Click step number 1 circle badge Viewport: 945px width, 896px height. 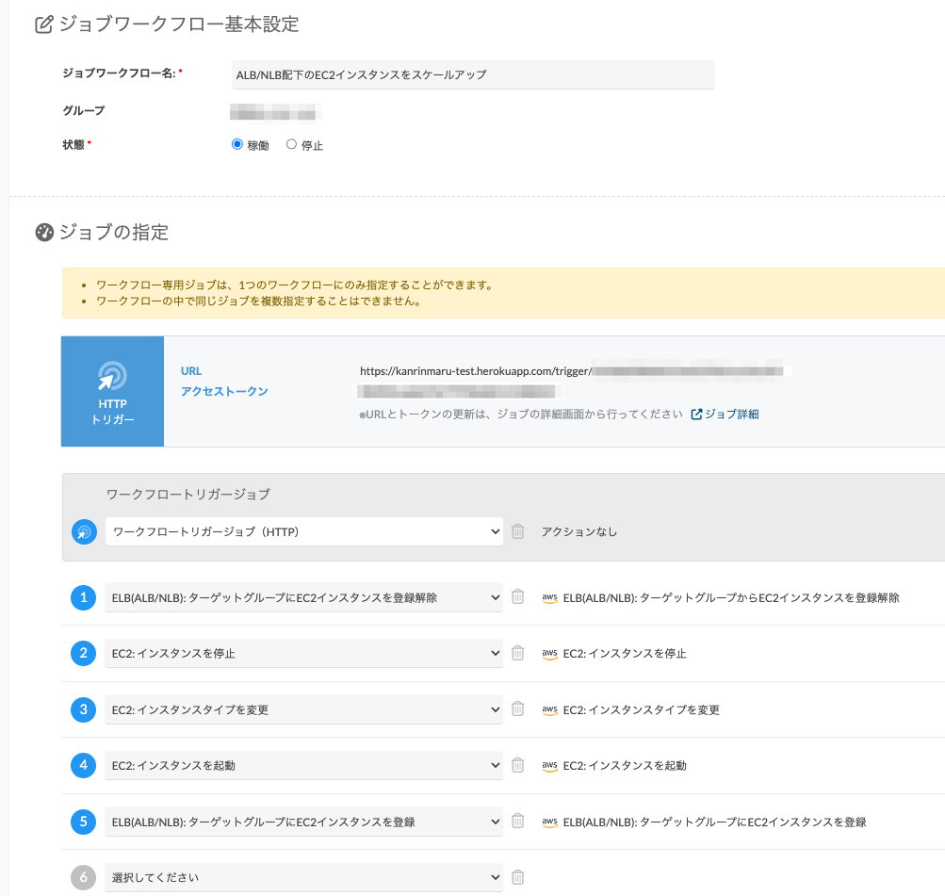coord(83,597)
